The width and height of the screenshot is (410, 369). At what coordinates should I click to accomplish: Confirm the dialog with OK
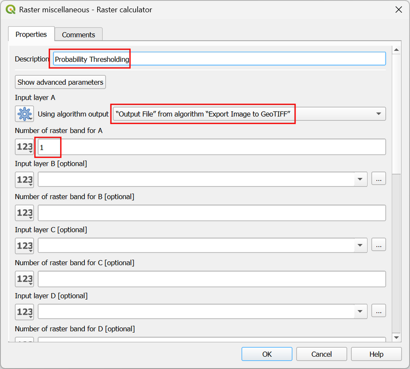(267, 354)
